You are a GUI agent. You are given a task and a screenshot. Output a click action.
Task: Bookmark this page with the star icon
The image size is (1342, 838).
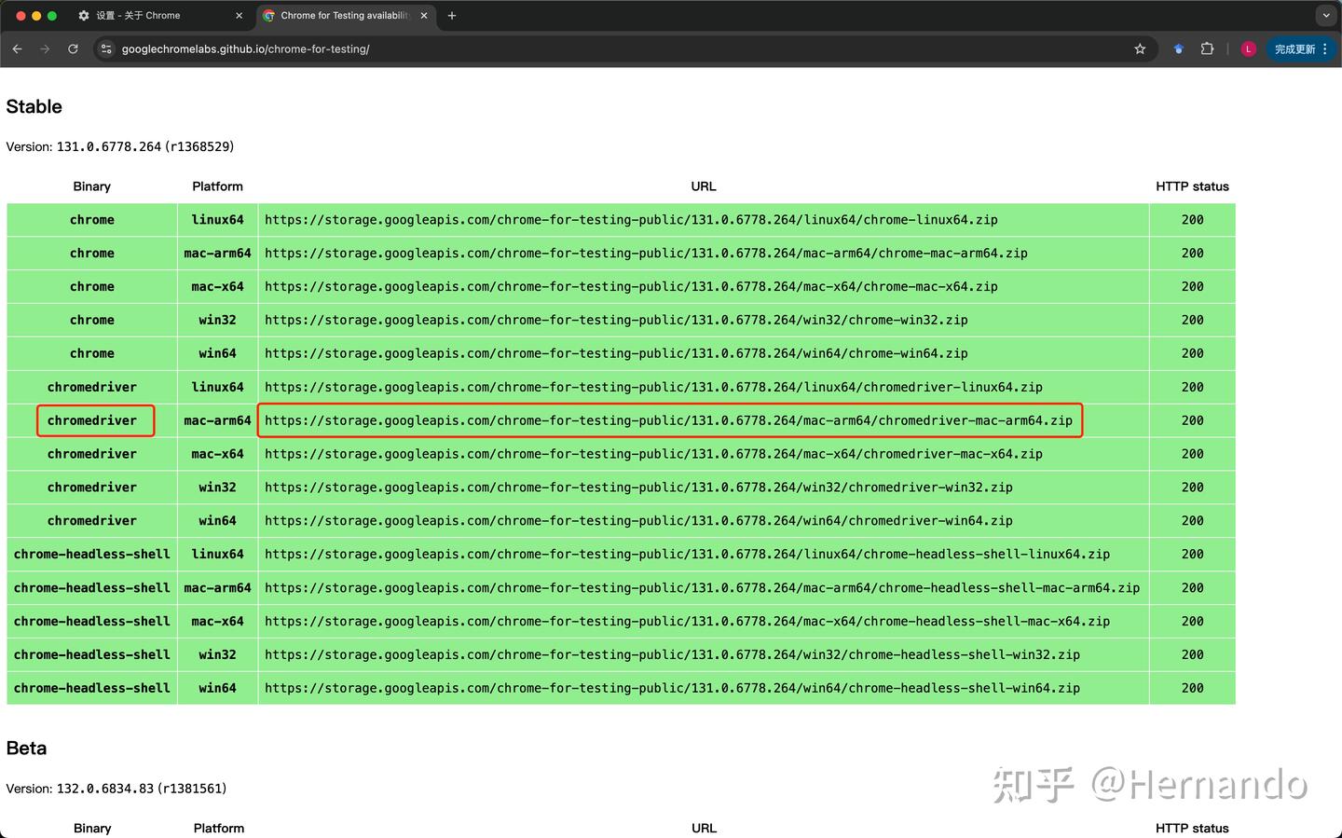click(x=1140, y=49)
